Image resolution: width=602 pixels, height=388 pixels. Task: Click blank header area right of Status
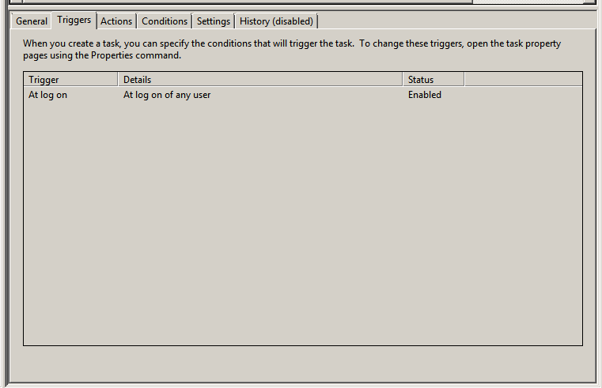point(523,79)
